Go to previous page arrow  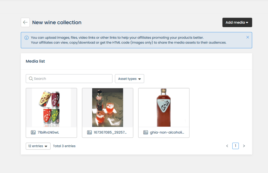click(227, 146)
